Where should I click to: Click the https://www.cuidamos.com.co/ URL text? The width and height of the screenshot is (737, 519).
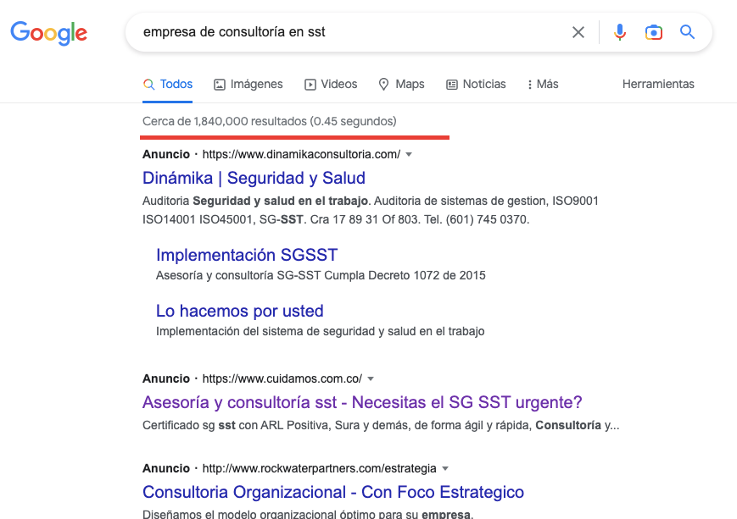click(282, 378)
